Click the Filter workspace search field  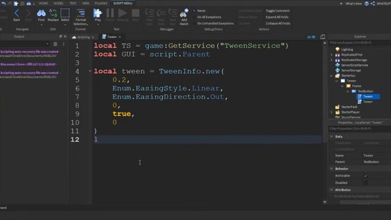(x=359, y=43)
